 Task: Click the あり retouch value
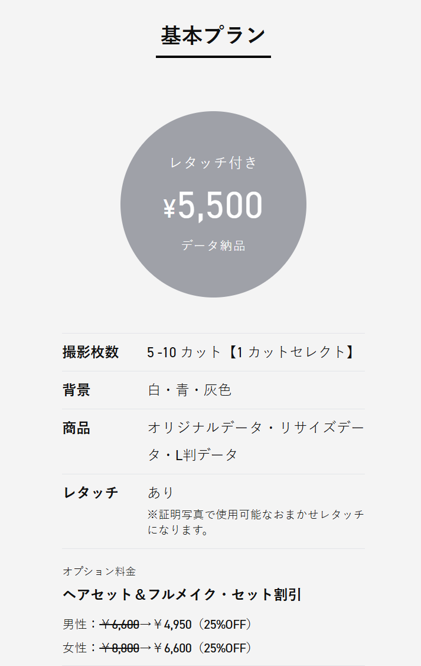tap(161, 493)
